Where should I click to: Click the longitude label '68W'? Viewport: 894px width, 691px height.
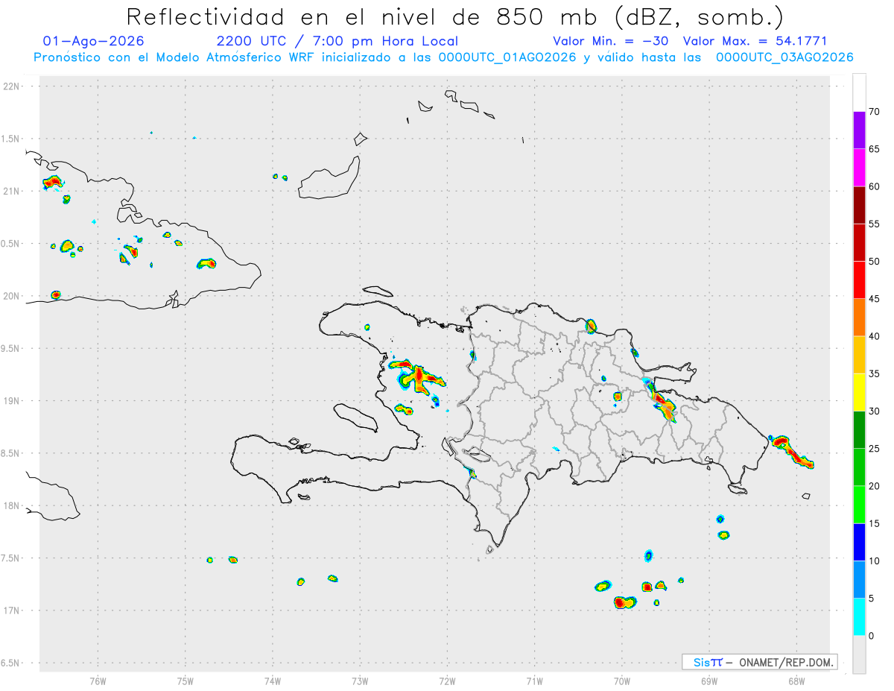796,681
